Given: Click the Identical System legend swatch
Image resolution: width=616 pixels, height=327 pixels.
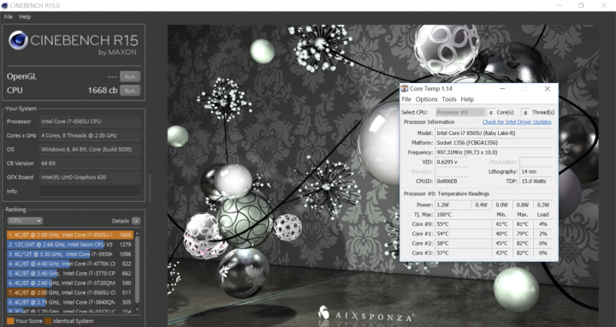Looking at the screenshot, I should tap(48, 321).
